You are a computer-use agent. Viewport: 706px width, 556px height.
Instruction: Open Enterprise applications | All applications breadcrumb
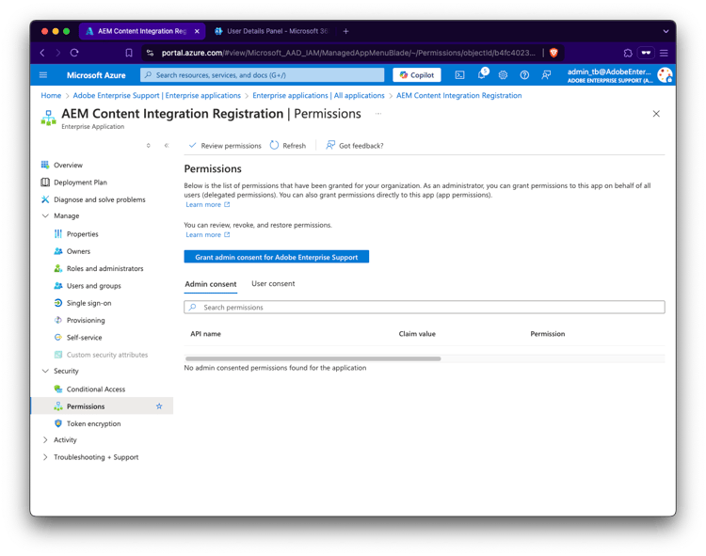(x=318, y=95)
